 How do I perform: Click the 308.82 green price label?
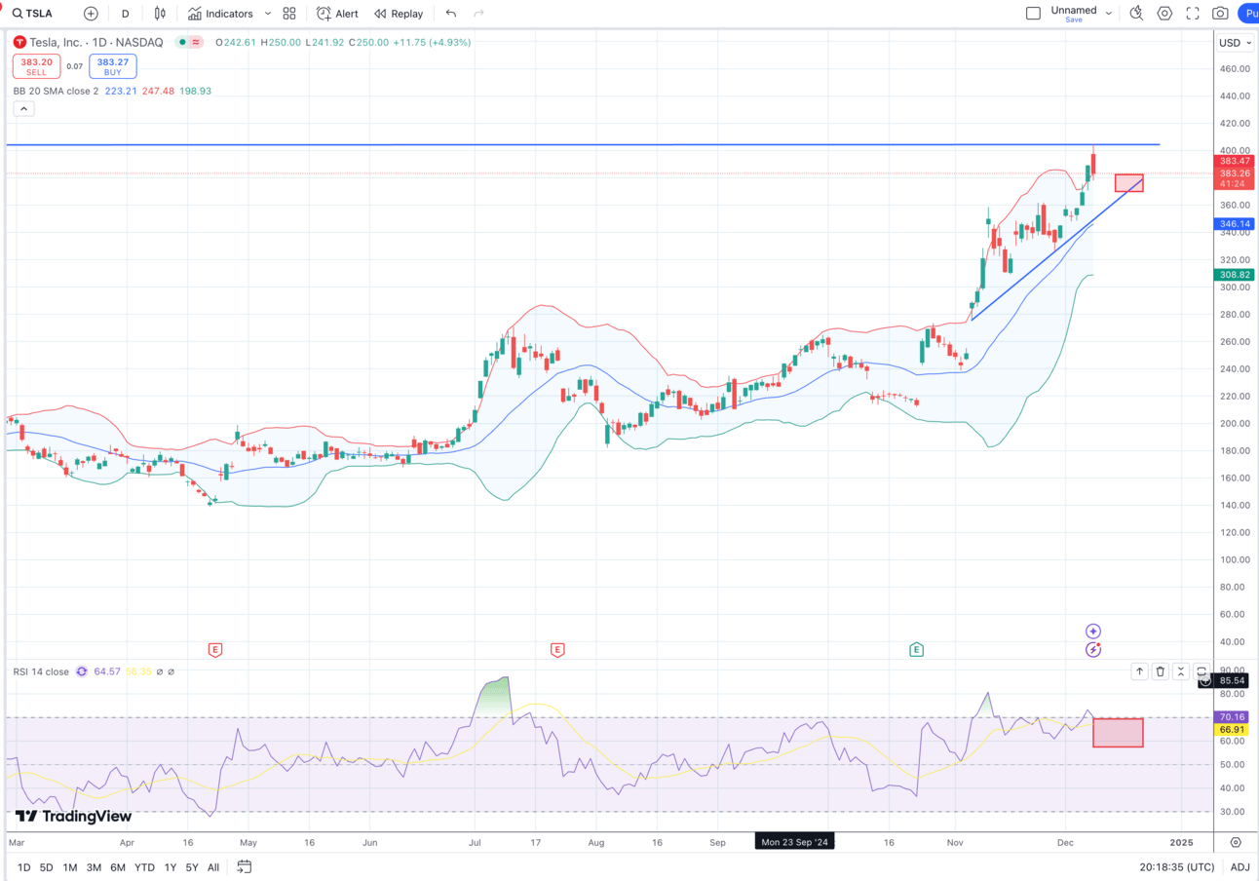point(1235,276)
